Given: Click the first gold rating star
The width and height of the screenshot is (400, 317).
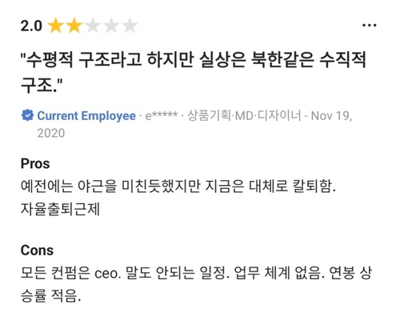Looking at the screenshot, I should point(55,26).
